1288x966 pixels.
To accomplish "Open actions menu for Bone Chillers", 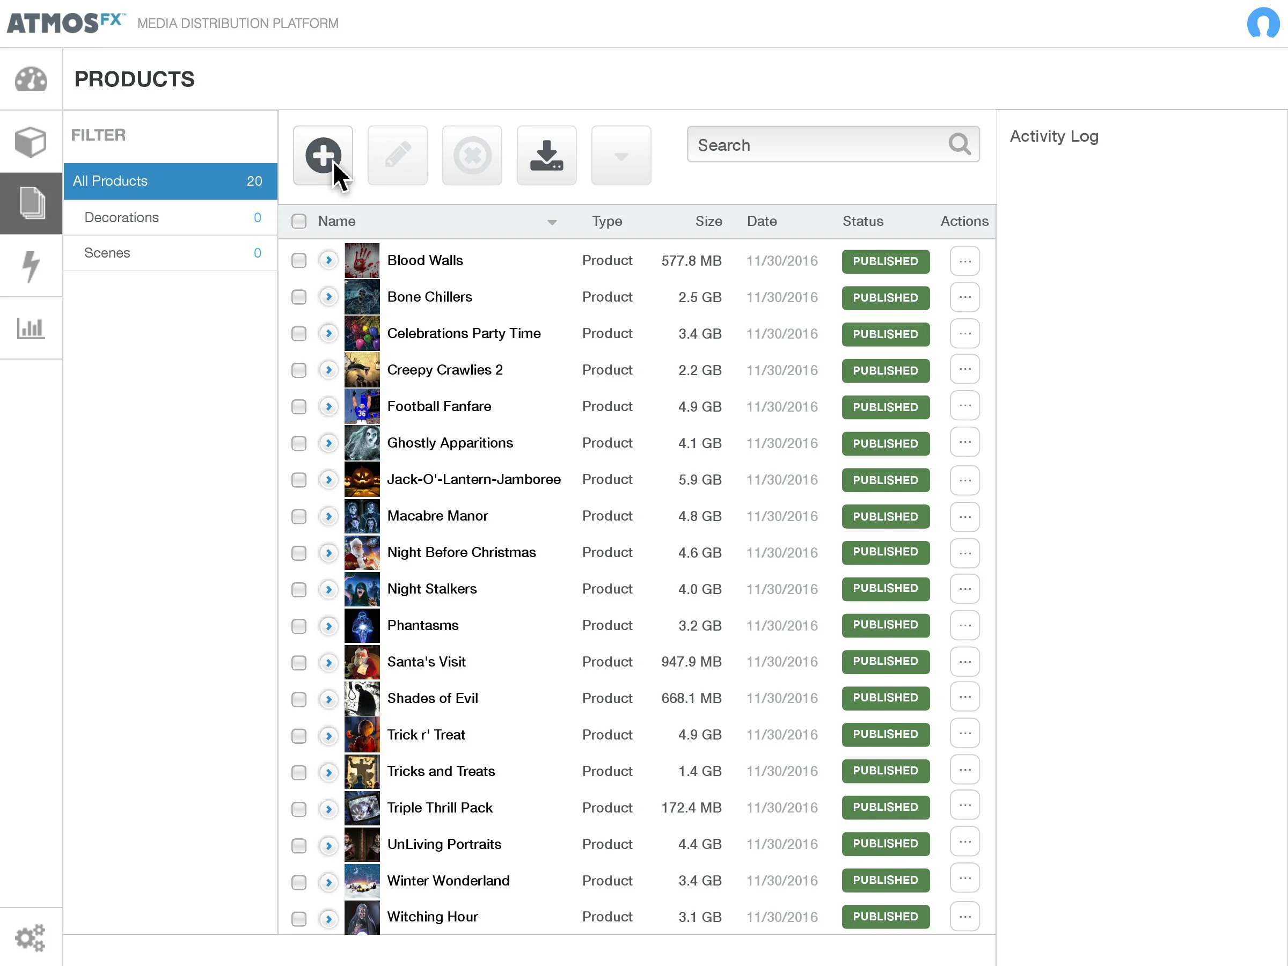I will coord(964,297).
